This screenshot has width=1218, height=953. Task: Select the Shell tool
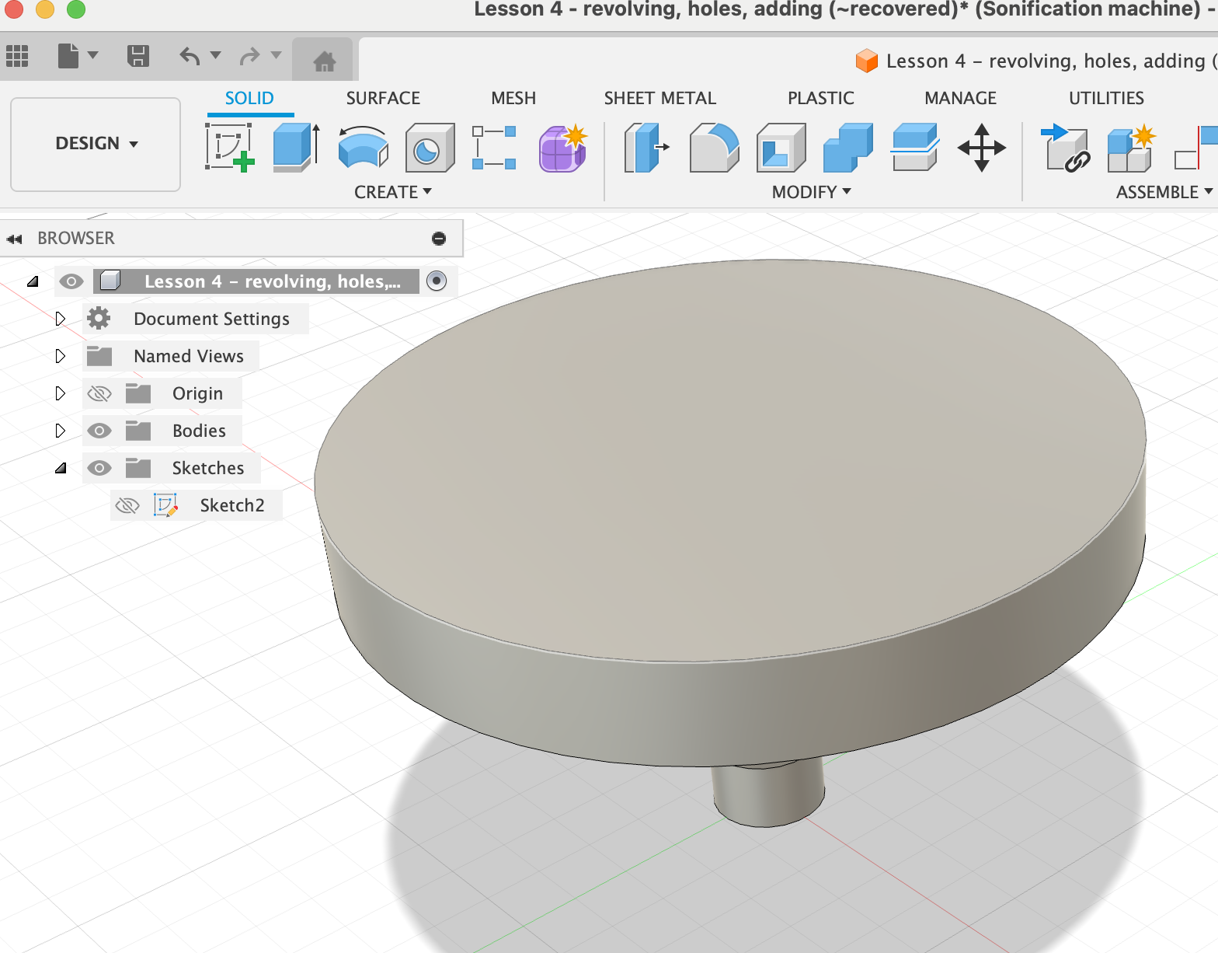coord(781,148)
